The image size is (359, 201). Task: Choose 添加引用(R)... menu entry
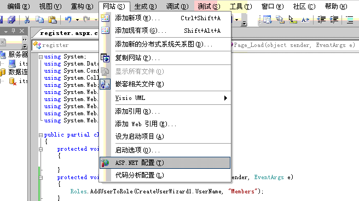click(x=165, y=111)
